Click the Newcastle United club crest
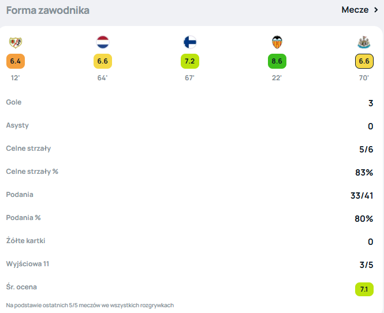The width and height of the screenshot is (384, 313). [x=364, y=42]
